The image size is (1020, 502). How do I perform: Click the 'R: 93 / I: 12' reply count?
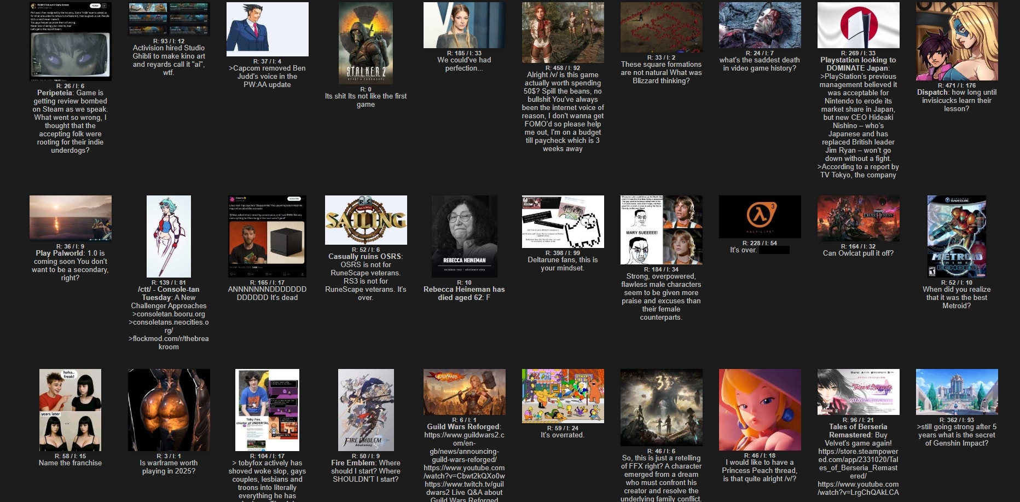tap(169, 41)
